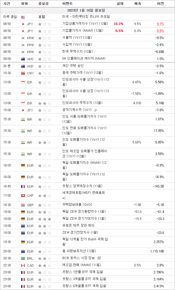Click importance stars for 독일 ZEW 경기기대지수
The height and width of the screenshot is (290, 175).
pos(45,219)
